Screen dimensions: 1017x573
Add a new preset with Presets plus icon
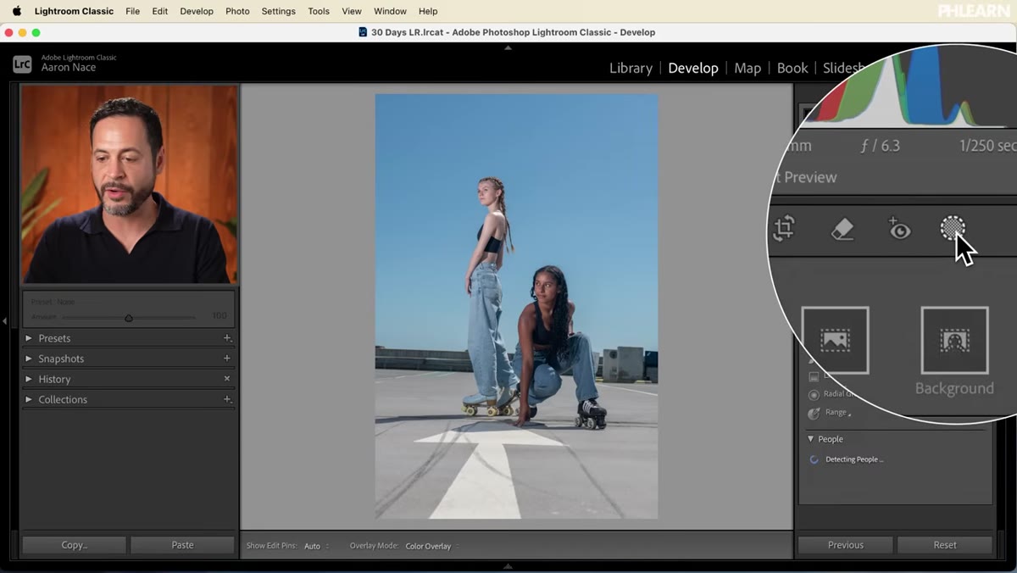pyautogui.click(x=227, y=338)
